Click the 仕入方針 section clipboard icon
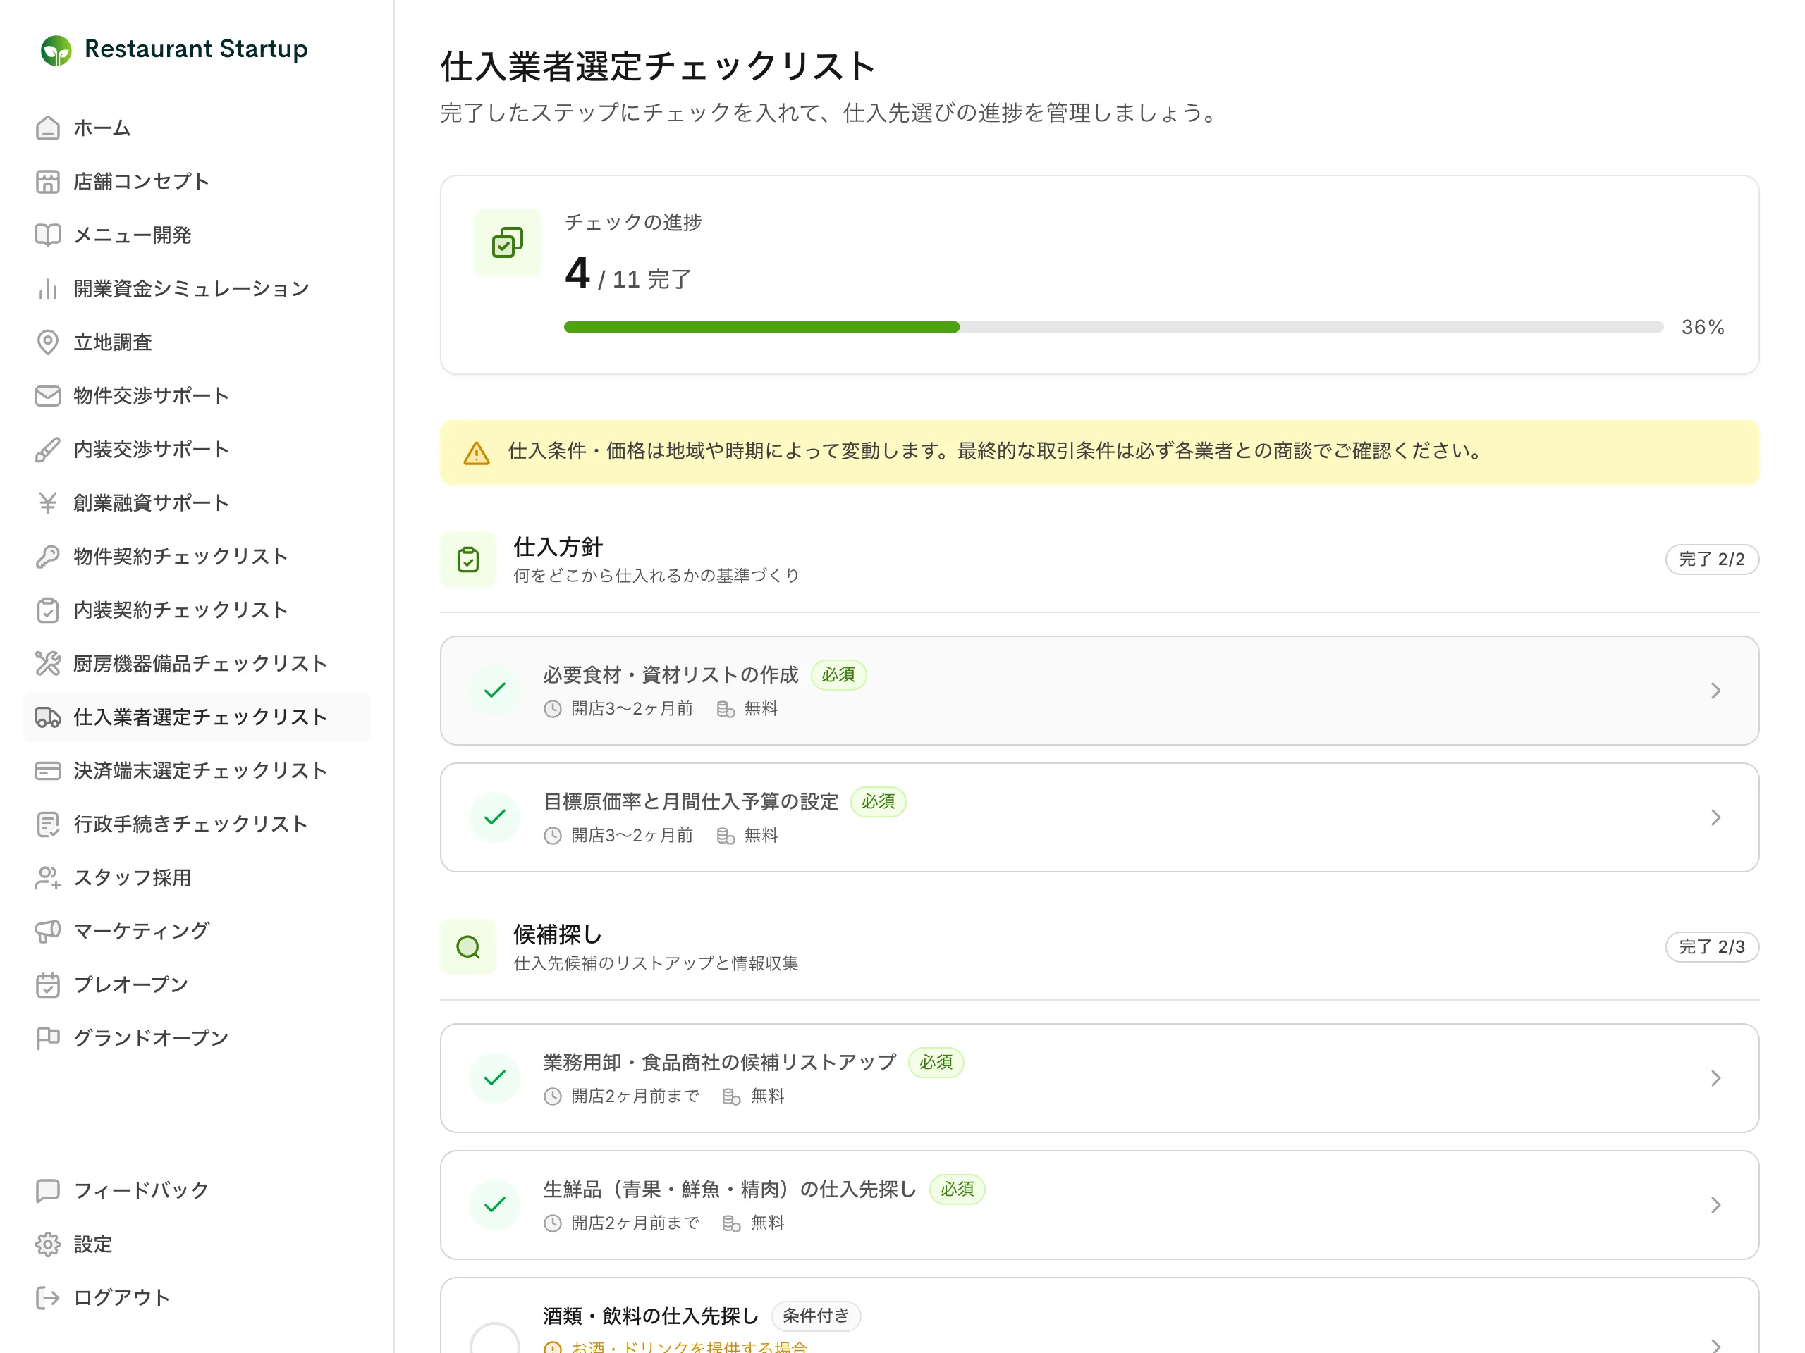The height and width of the screenshot is (1353, 1805). [x=468, y=560]
